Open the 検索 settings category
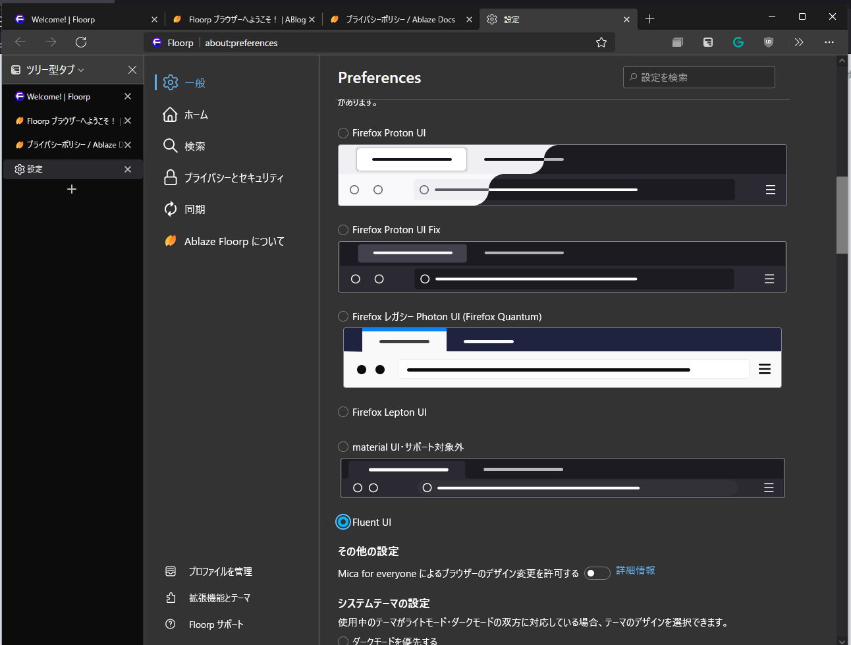 pyautogui.click(x=231, y=146)
